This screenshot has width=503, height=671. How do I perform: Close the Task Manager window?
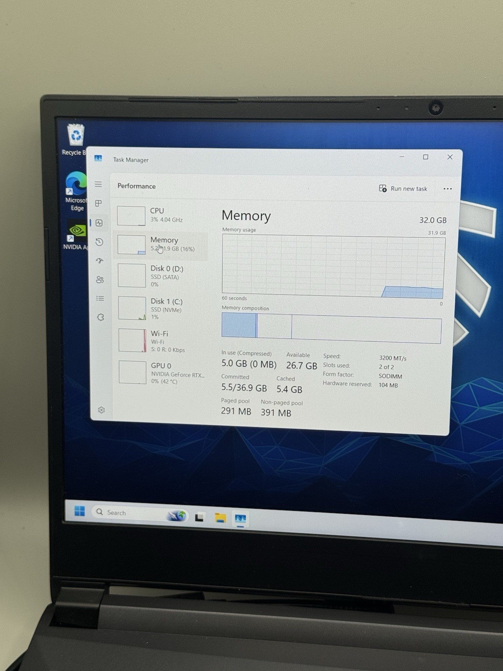point(450,157)
